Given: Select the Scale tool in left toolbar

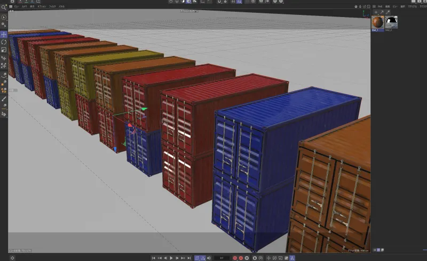Looking at the screenshot, I should pos(4,50).
